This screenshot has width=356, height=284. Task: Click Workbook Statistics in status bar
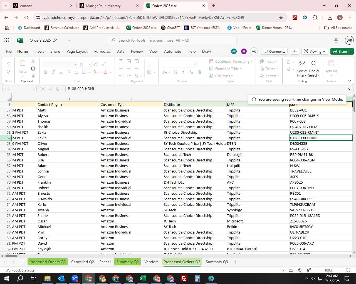coord(20,270)
